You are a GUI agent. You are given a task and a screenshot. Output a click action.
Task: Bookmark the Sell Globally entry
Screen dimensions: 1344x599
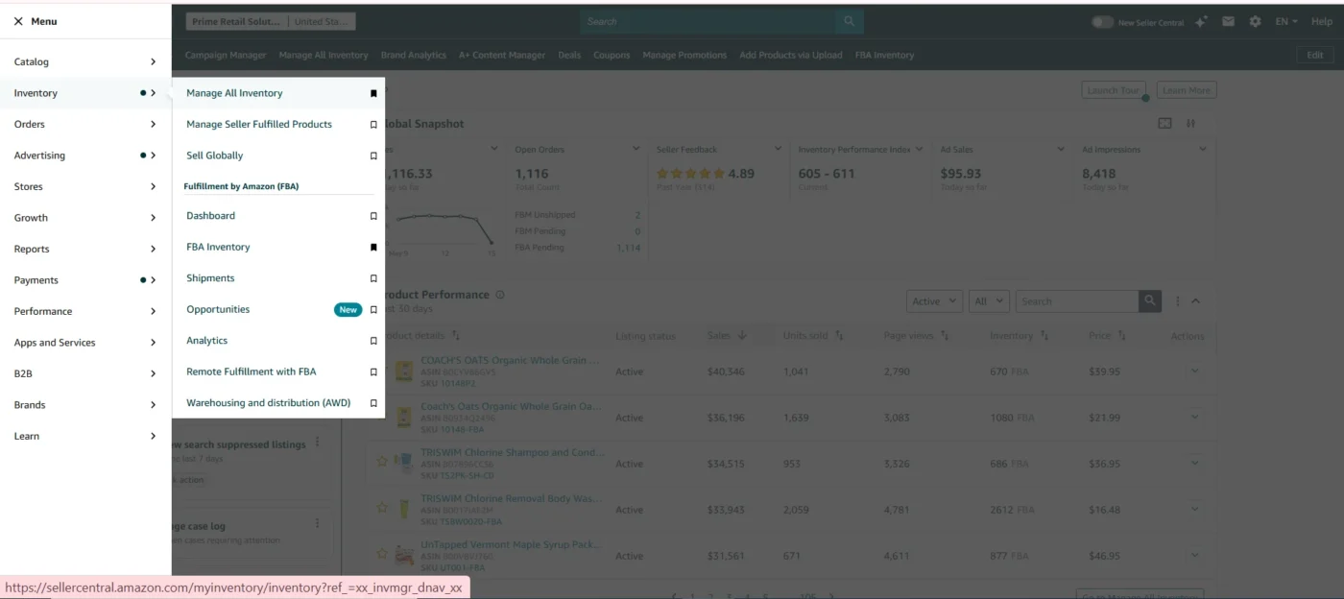tap(373, 156)
